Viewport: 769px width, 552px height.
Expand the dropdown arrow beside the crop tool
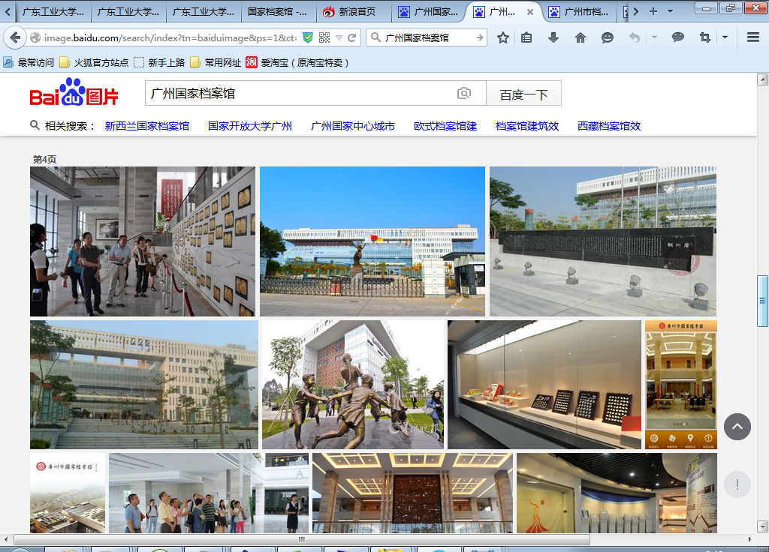(x=725, y=37)
